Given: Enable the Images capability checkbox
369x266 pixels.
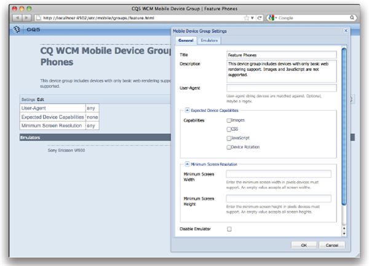Looking at the screenshot, I should [x=229, y=120].
